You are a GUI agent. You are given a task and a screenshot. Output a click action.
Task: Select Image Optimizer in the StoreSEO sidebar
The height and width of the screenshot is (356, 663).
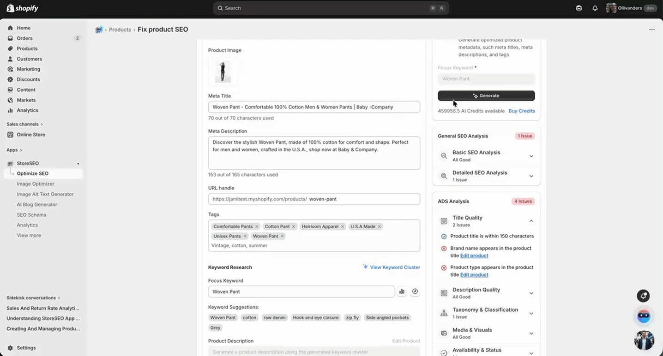(36, 184)
